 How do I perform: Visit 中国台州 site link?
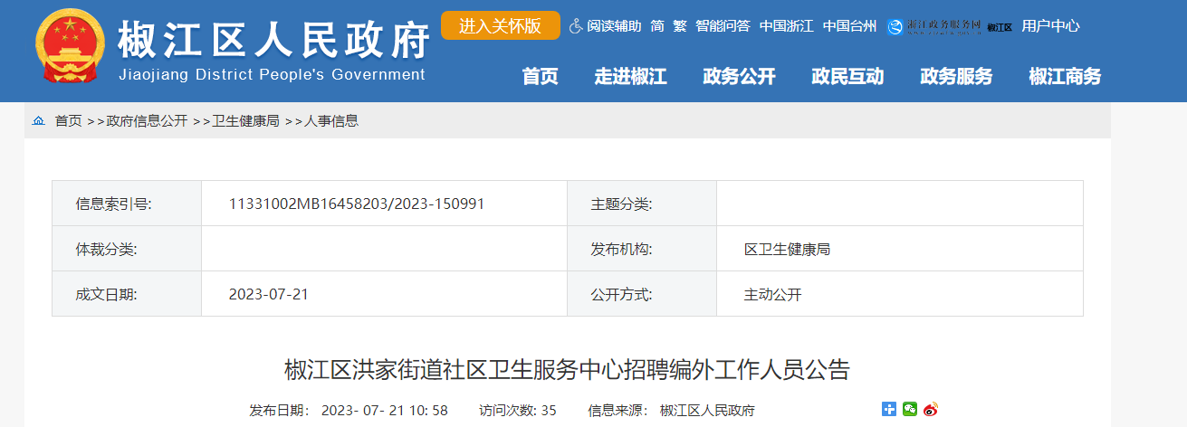849,26
